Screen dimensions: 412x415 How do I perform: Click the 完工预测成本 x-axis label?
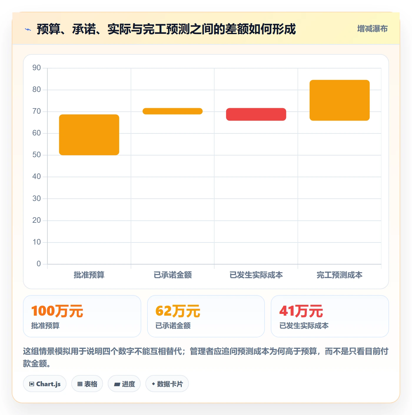pos(340,275)
